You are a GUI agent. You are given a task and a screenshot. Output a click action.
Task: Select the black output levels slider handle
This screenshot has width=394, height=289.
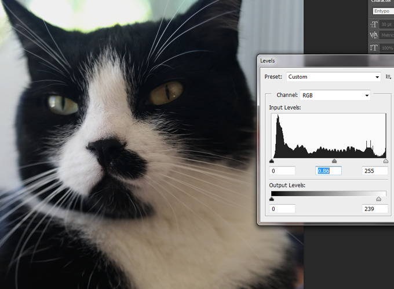coord(271,199)
